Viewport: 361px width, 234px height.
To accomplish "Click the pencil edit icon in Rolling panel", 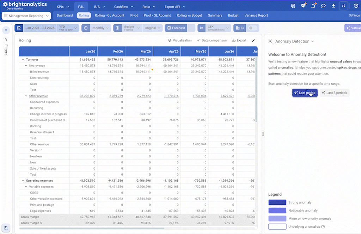I will 253,40.
